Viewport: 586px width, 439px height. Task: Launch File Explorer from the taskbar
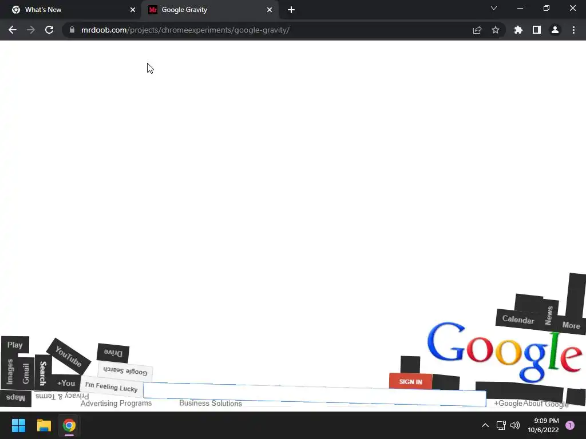tap(43, 425)
